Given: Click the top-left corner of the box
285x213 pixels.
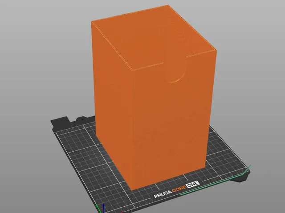Looking at the screenshot, I should click(91, 21).
